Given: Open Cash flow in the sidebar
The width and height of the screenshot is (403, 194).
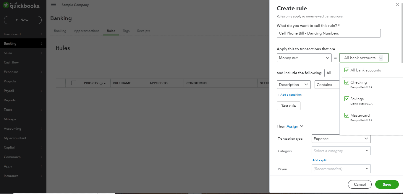Looking at the screenshot, I should (x=23, y=62).
